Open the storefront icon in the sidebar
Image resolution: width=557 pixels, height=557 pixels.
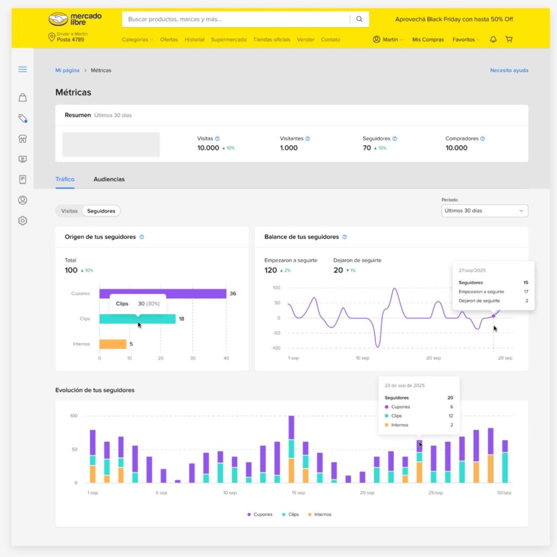click(22, 139)
